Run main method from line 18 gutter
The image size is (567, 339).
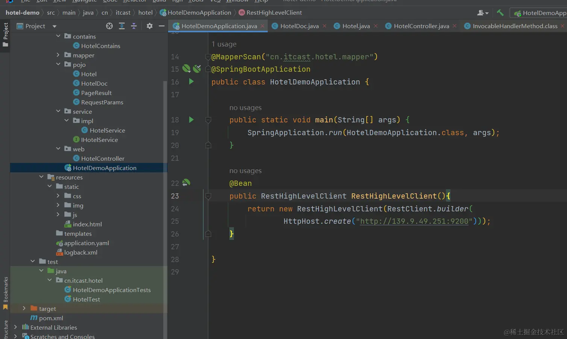[191, 120]
